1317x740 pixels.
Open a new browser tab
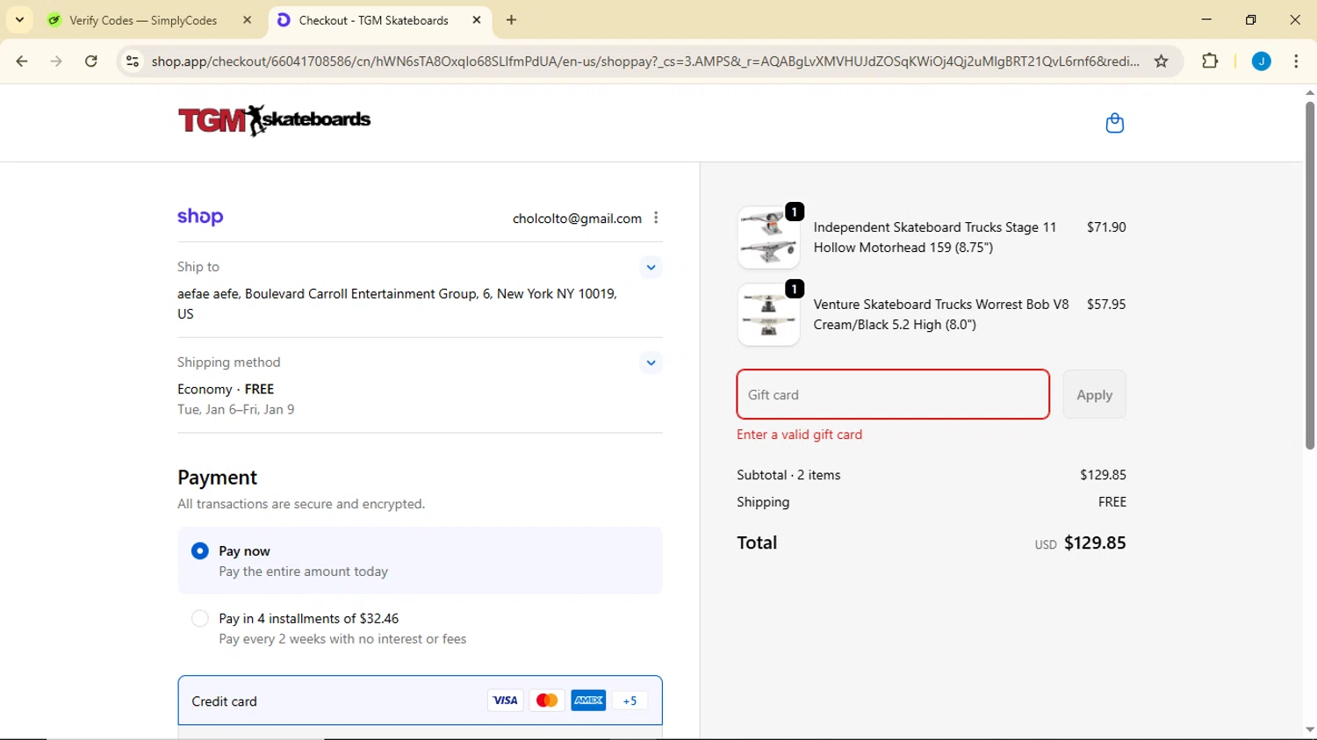(x=512, y=20)
